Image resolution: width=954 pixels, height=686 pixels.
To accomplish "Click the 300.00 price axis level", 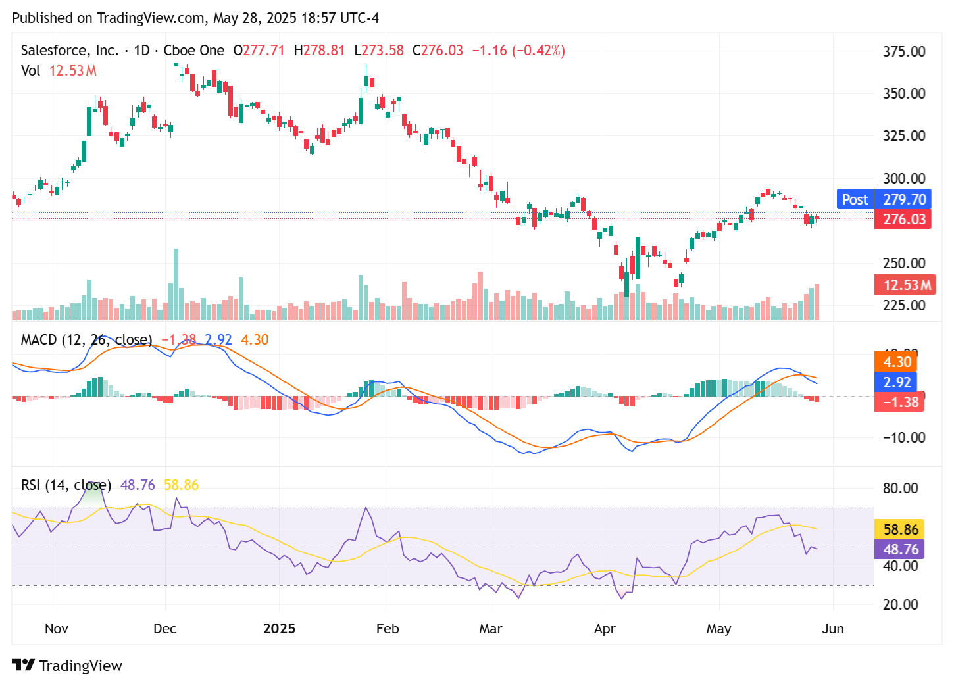I will pyautogui.click(x=903, y=178).
